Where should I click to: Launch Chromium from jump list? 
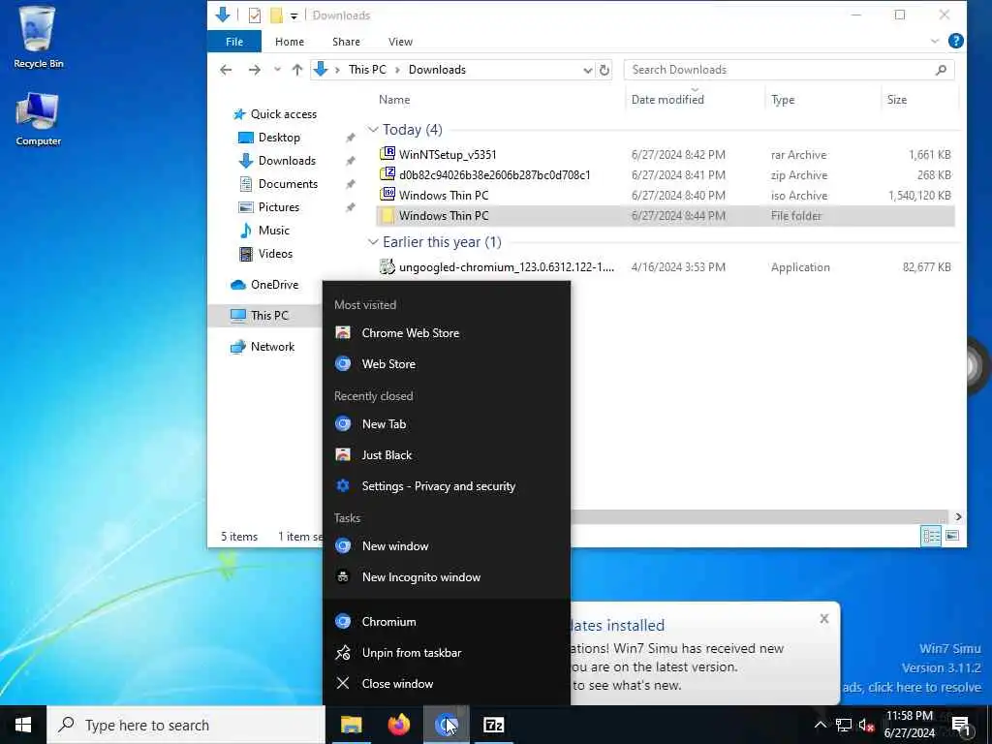pos(446,621)
